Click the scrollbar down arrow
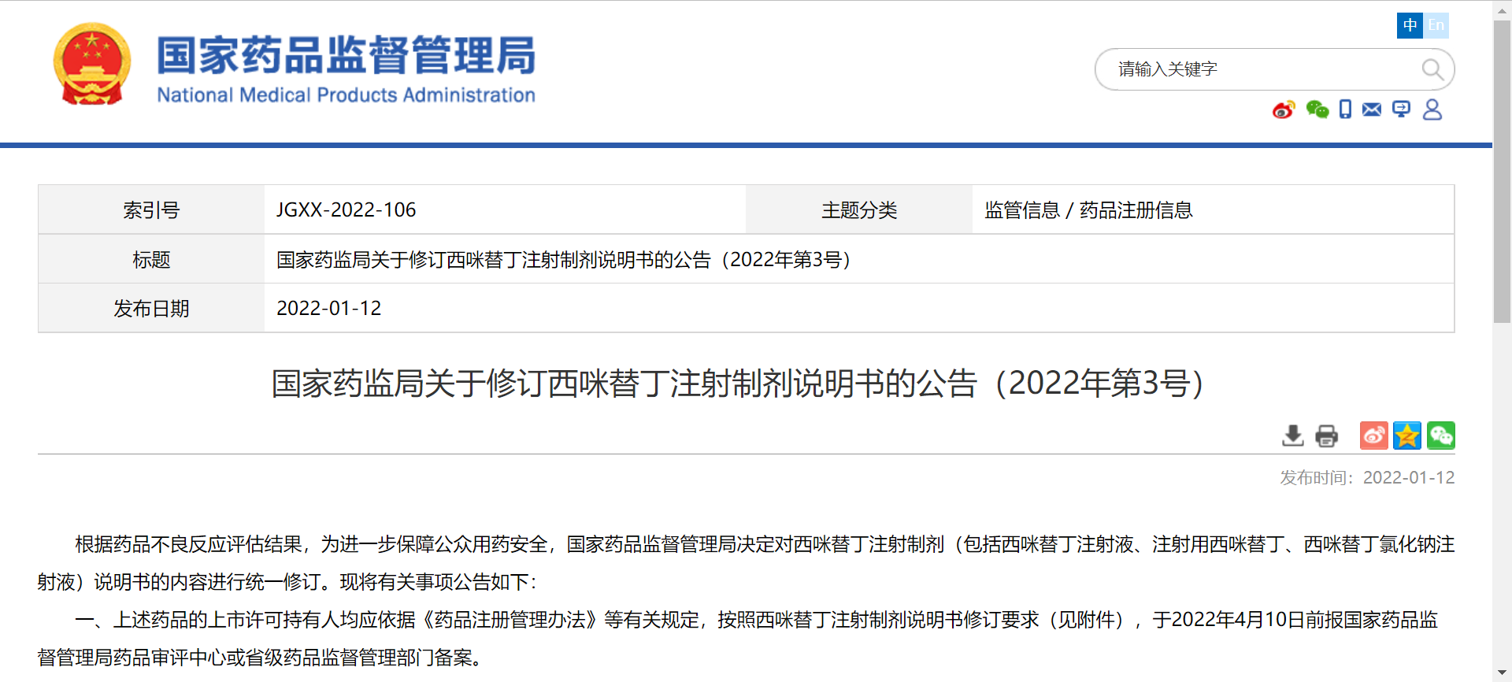The width and height of the screenshot is (1512, 682). point(1502,673)
